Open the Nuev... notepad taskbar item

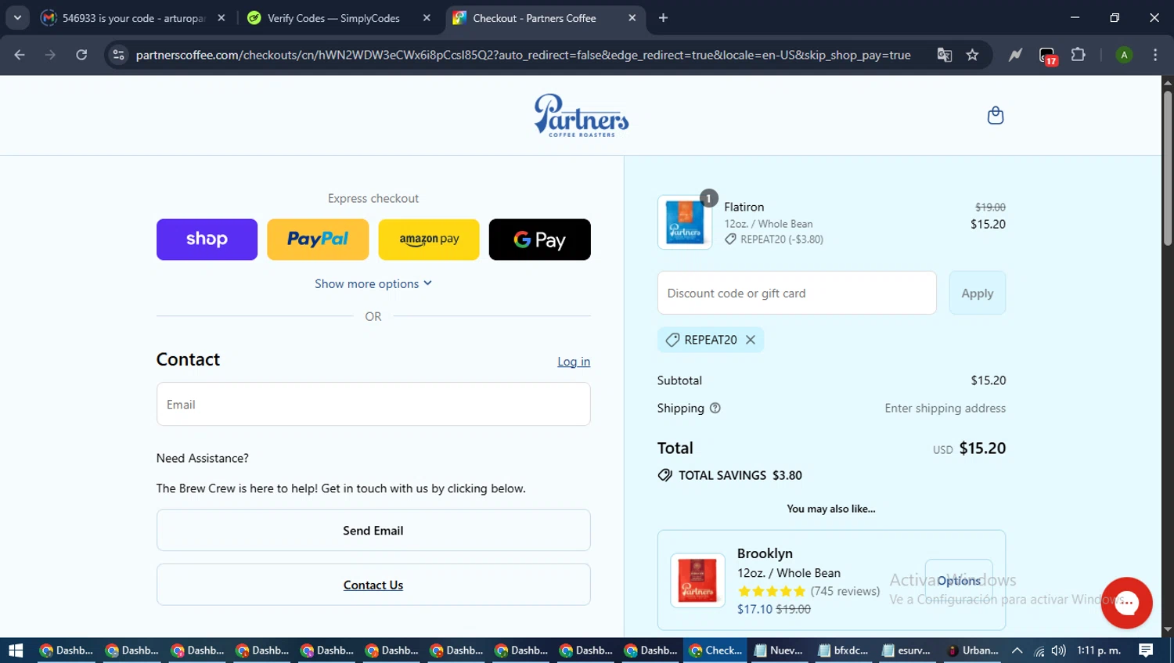(x=780, y=650)
